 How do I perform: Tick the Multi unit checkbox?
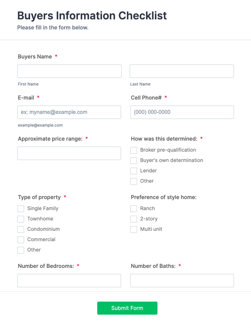point(134,229)
